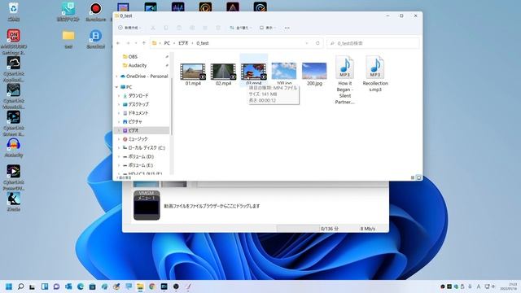The image size is (521, 293).
Task: Select ボリューム (D:) drive
Action: [x=142, y=156]
